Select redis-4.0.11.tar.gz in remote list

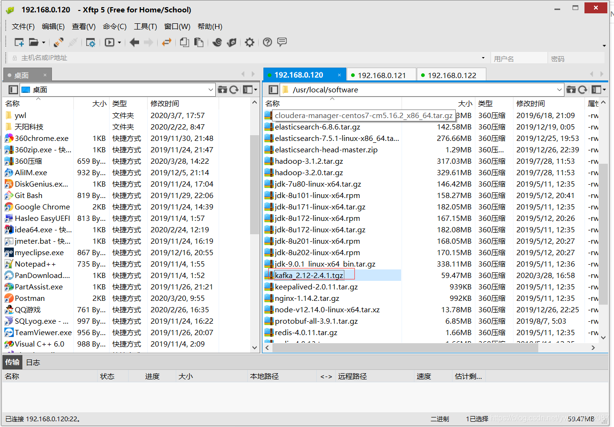coord(306,332)
